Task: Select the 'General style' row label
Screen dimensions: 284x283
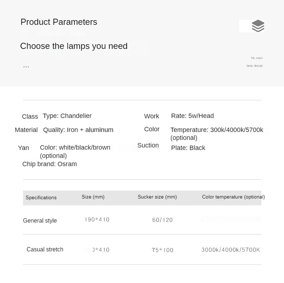Action: pos(40,220)
